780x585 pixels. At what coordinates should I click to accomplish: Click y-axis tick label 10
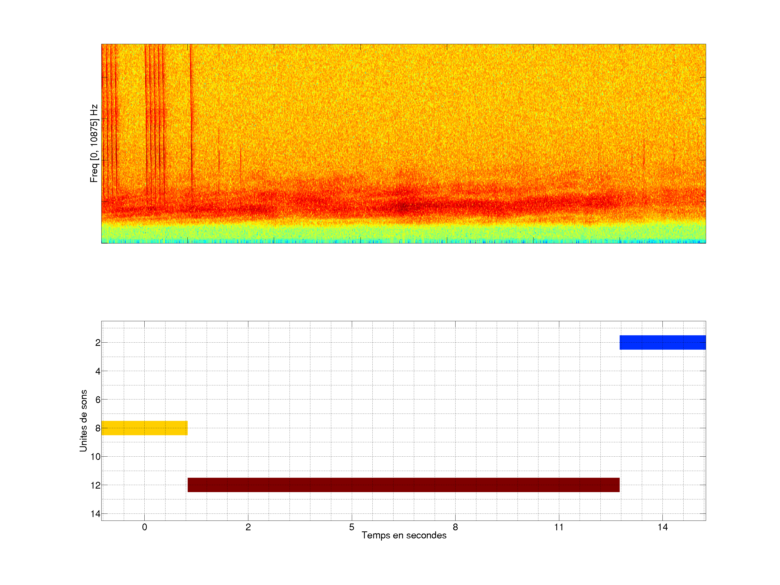click(x=96, y=457)
